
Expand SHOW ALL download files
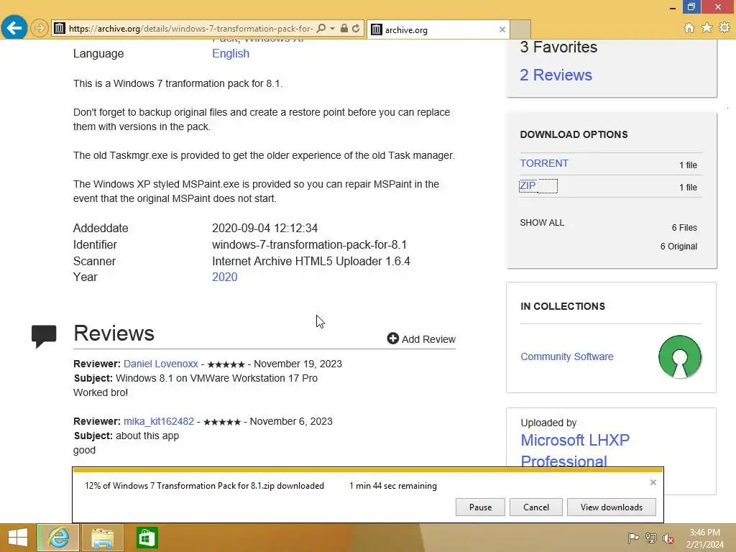542,223
